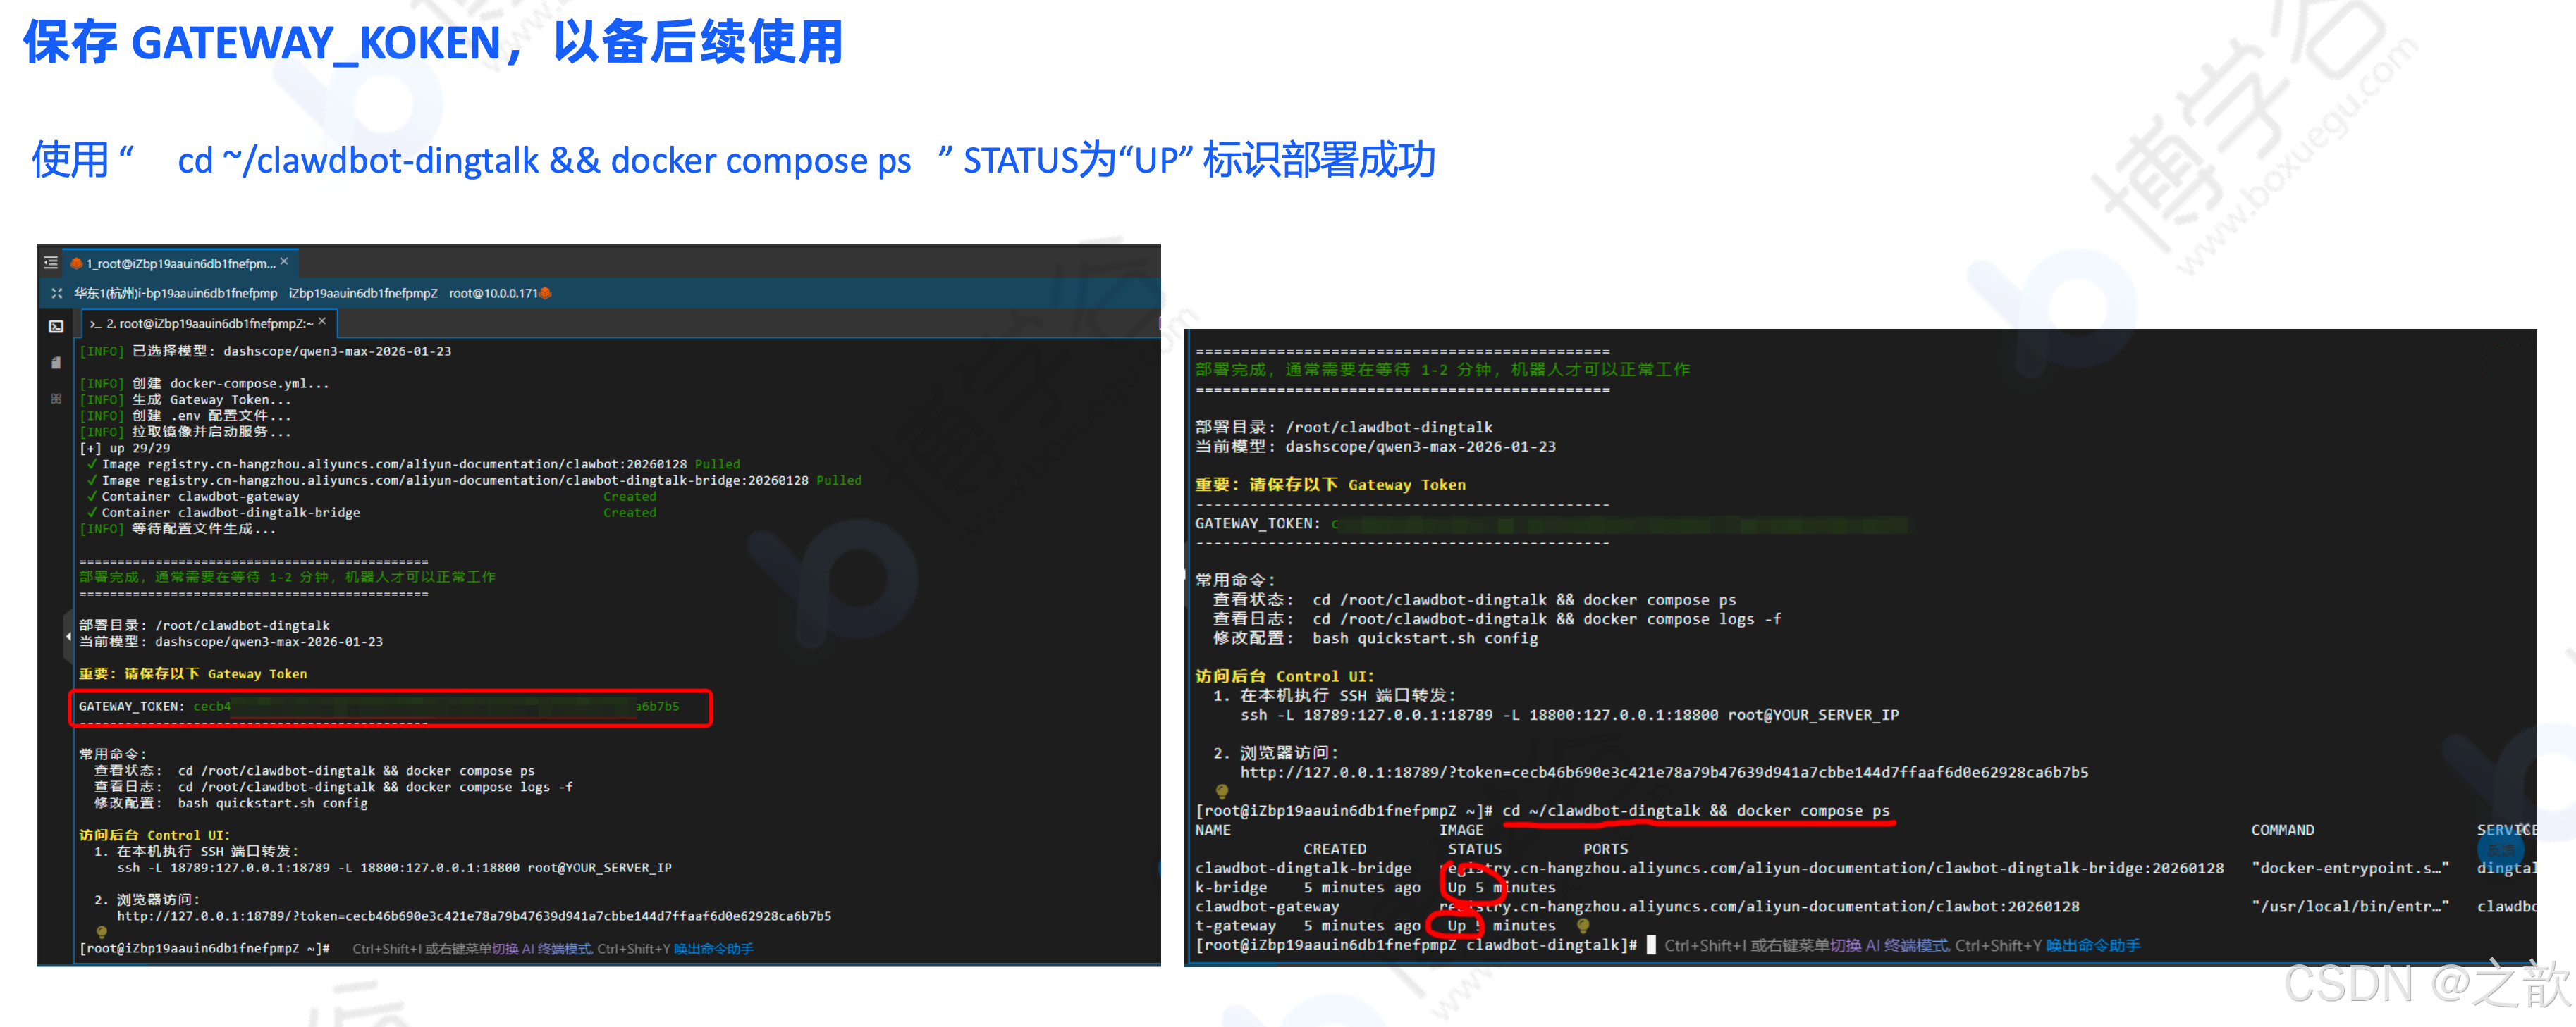Click 切换 AI 终端模式 link in left terminal
This screenshot has height=1027, width=2576.
tap(541, 949)
